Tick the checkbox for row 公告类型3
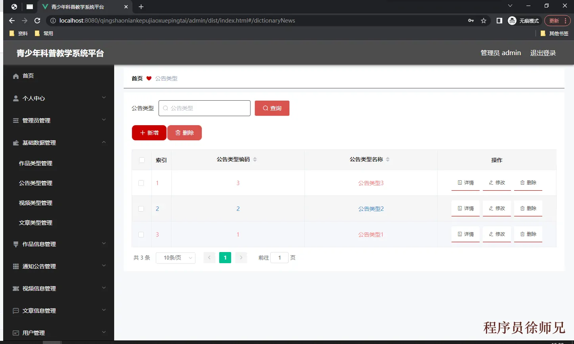 (141, 183)
